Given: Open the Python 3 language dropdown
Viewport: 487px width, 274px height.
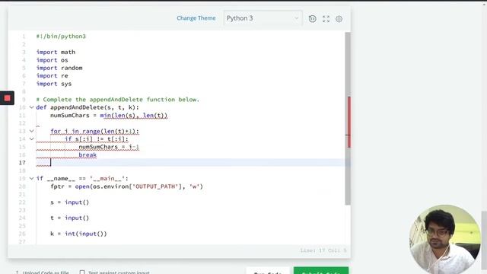Looking at the screenshot, I should click(263, 18).
